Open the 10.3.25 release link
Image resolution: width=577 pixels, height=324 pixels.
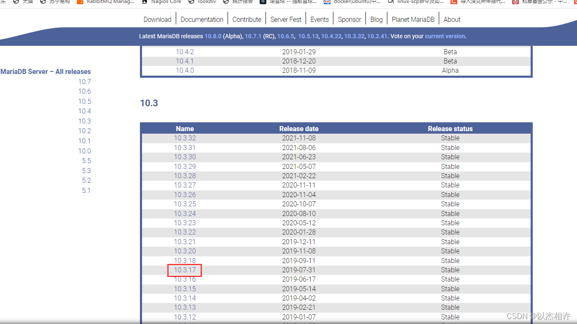coord(185,204)
